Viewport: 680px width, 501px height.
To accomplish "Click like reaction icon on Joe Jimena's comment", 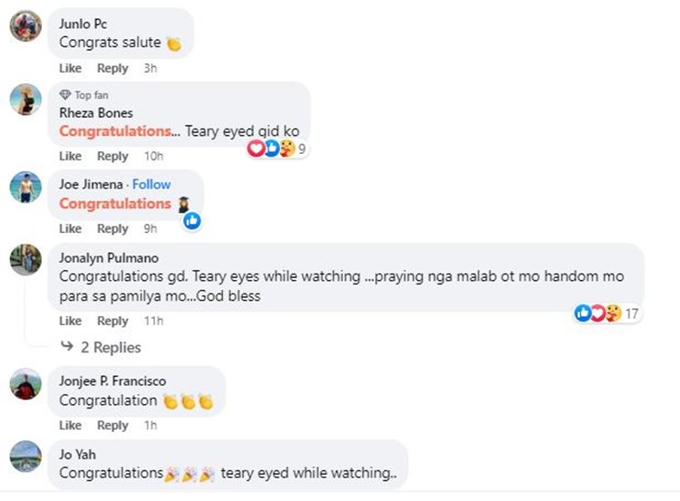I will click(x=192, y=220).
